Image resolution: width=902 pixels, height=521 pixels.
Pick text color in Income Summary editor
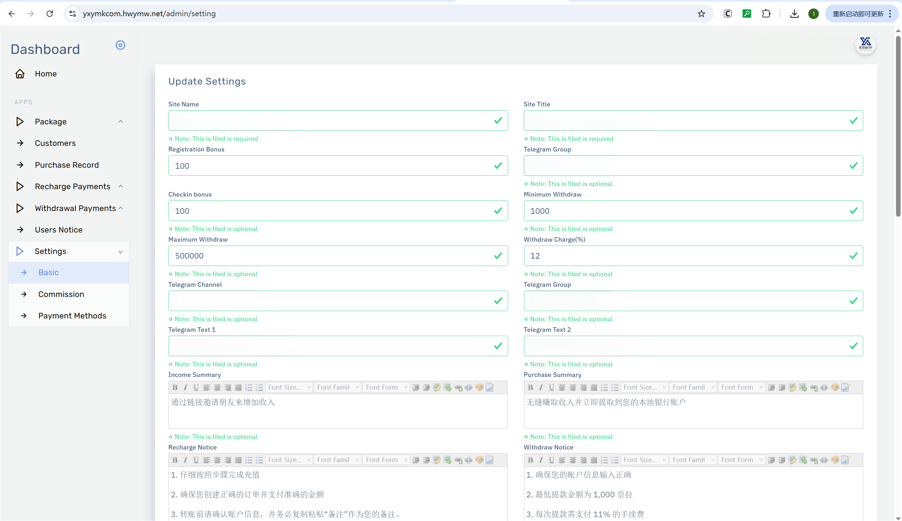coord(479,387)
